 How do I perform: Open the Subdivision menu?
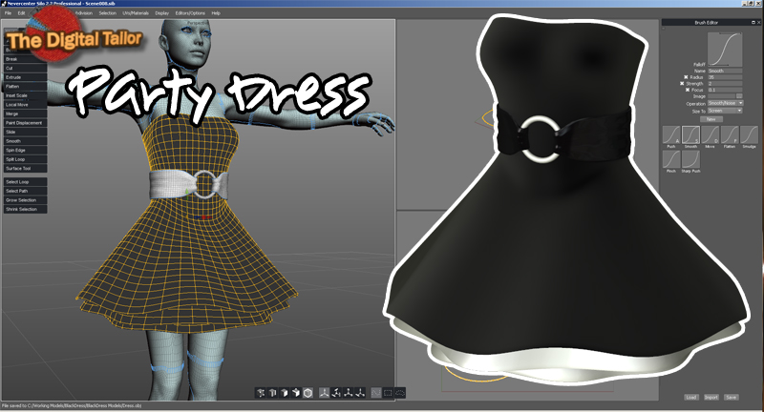84,13
